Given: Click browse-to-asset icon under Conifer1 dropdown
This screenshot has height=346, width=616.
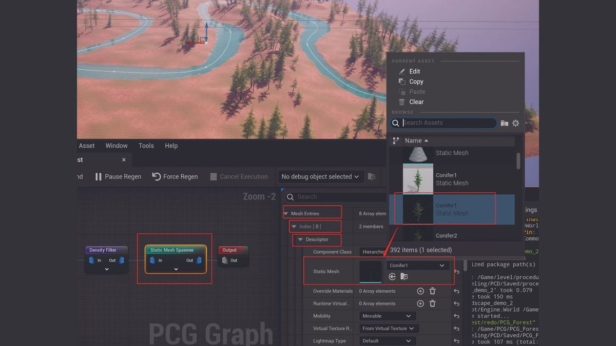Looking at the screenshot, I should point(405,277).
